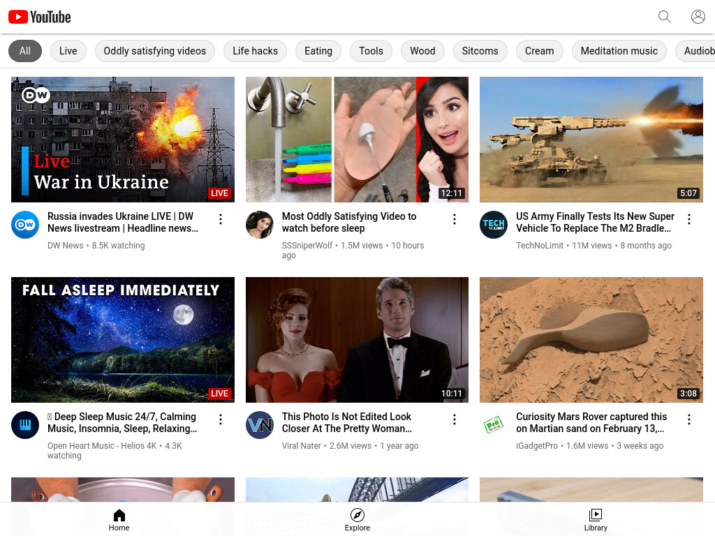
Task: Open options menu for Curiosity Mars Rover video
Action: (x=688, y=419)
